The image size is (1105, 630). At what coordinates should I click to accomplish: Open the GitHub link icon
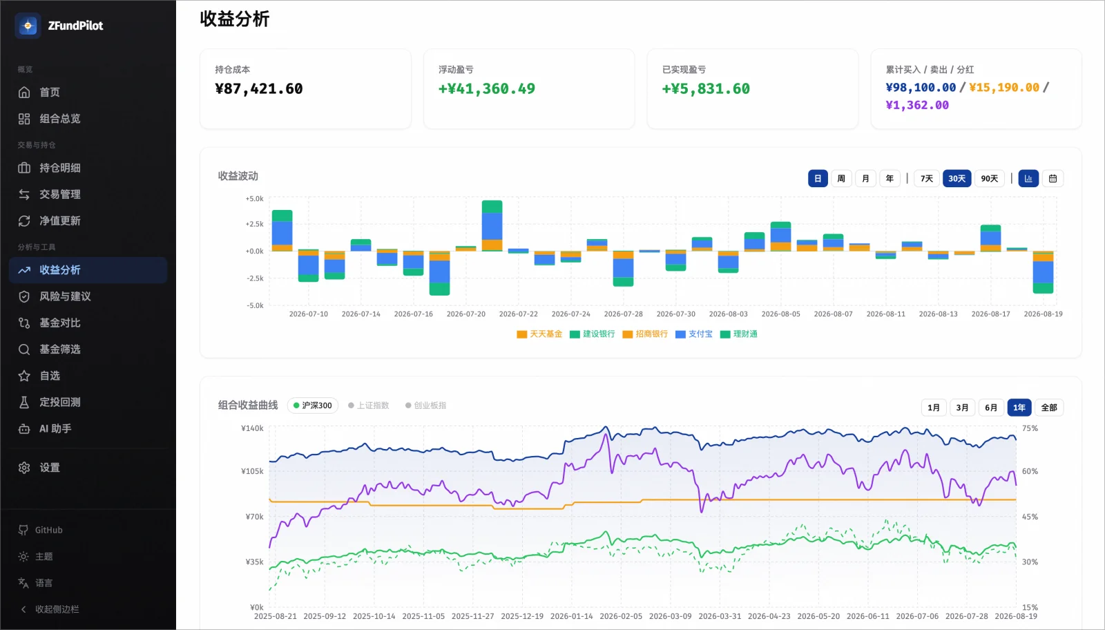tap(23, 530)
